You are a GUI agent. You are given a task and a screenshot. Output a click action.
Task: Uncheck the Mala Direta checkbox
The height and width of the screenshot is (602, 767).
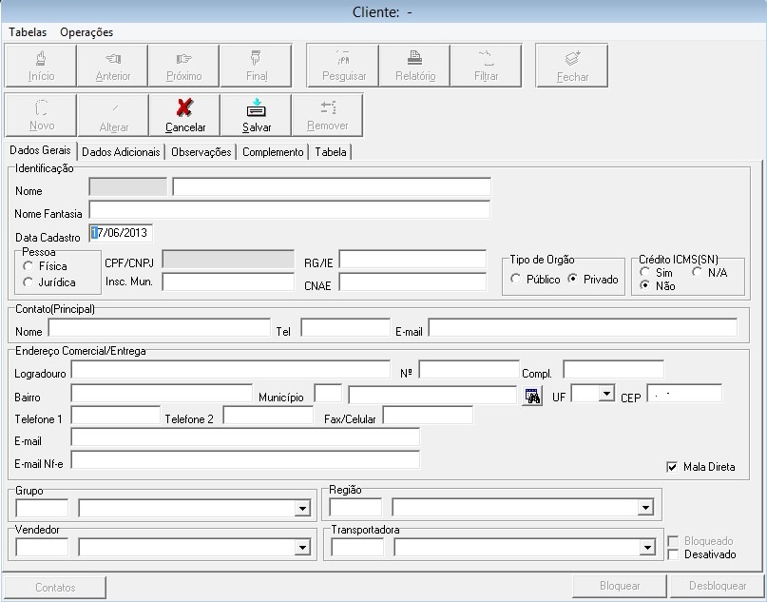[673, 467]
